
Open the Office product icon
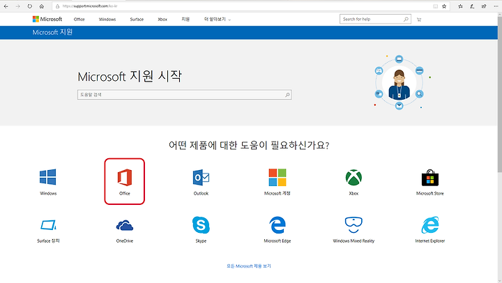[x=125, y=177]
